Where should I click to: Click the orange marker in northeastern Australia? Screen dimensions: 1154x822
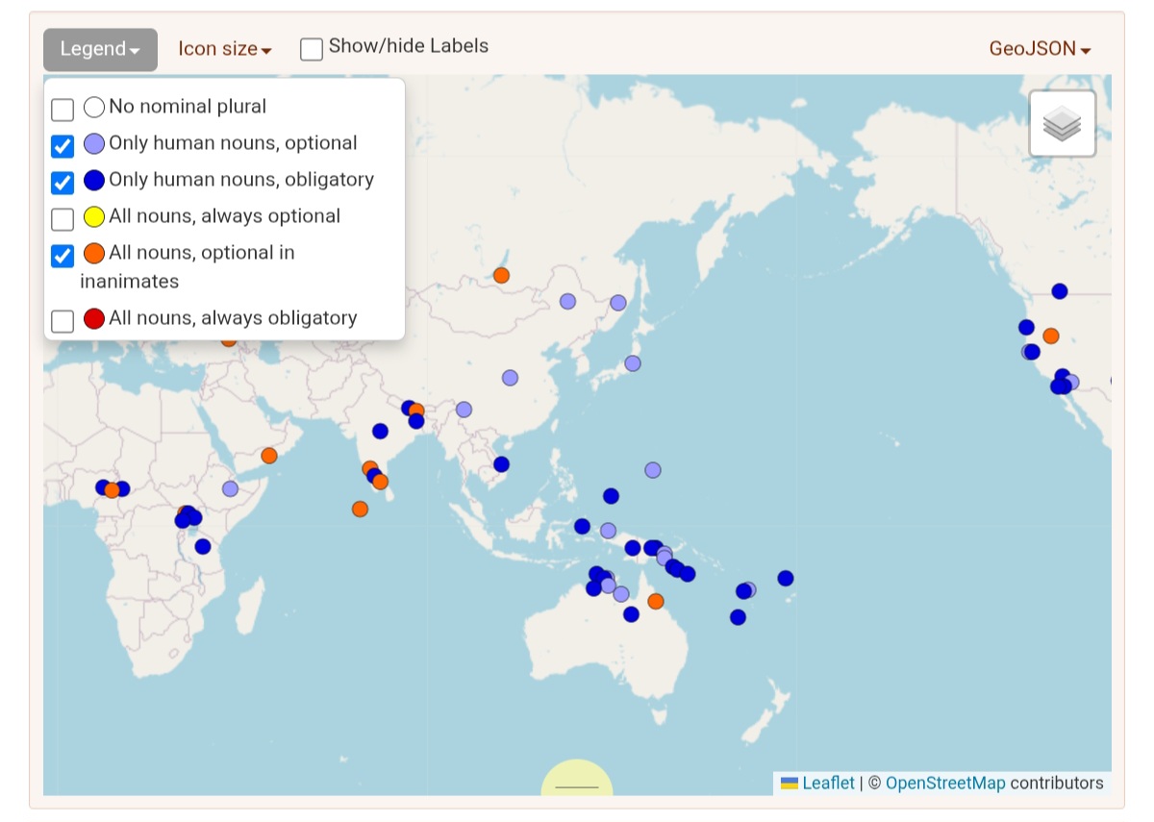click(656, 601)
